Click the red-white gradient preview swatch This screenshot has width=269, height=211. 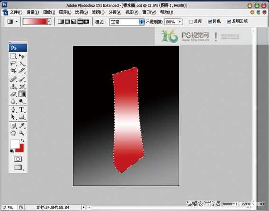pyautogui.click(x=35, y=22)
